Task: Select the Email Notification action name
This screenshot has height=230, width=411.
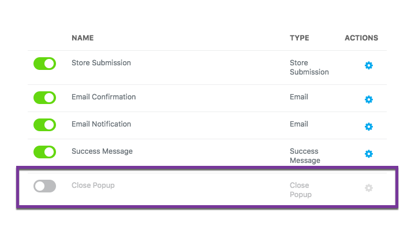Action: [101, 124]
